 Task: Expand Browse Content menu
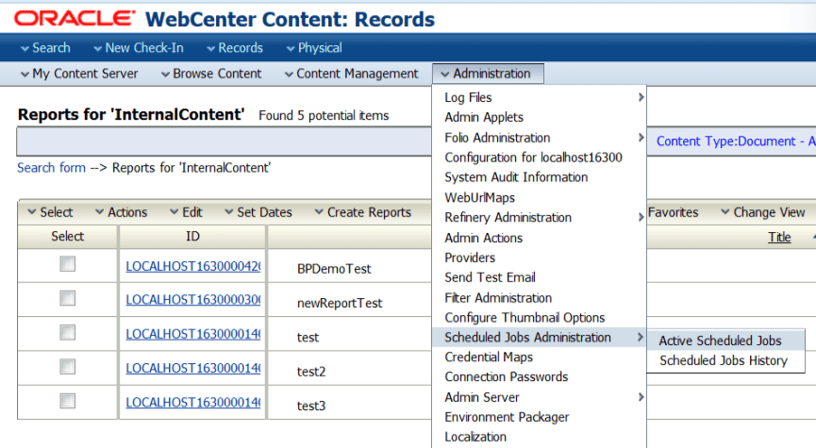[x=211, y=74]
